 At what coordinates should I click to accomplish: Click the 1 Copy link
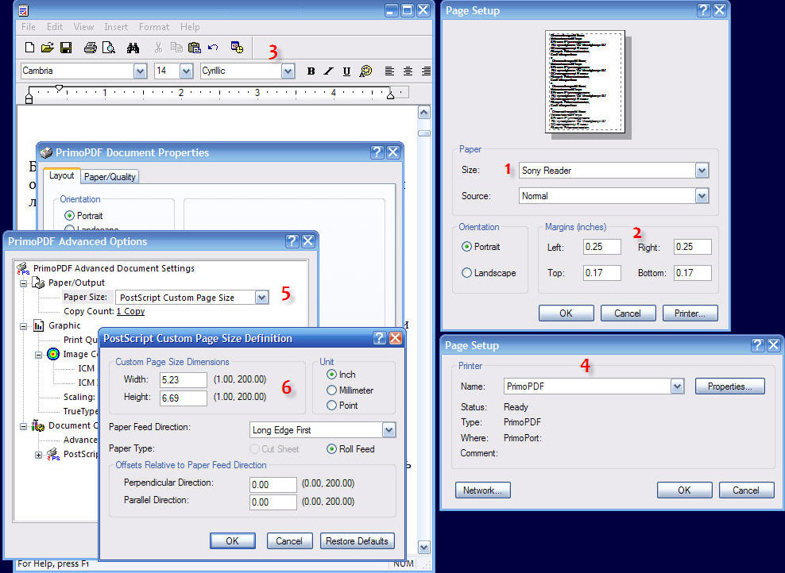click(x=130, y=311)
